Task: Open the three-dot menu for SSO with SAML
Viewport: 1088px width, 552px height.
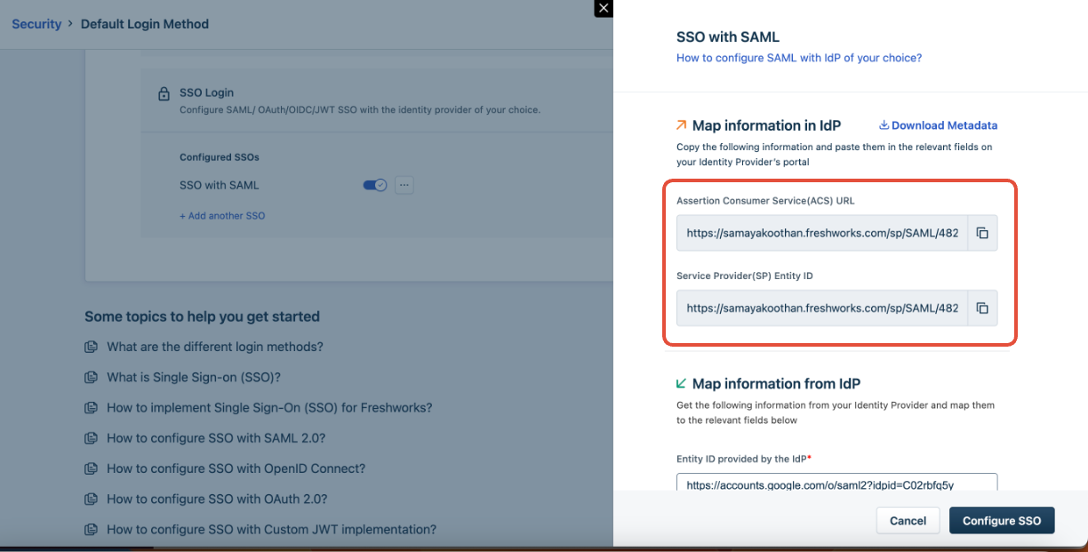Action: pos(404,185)
